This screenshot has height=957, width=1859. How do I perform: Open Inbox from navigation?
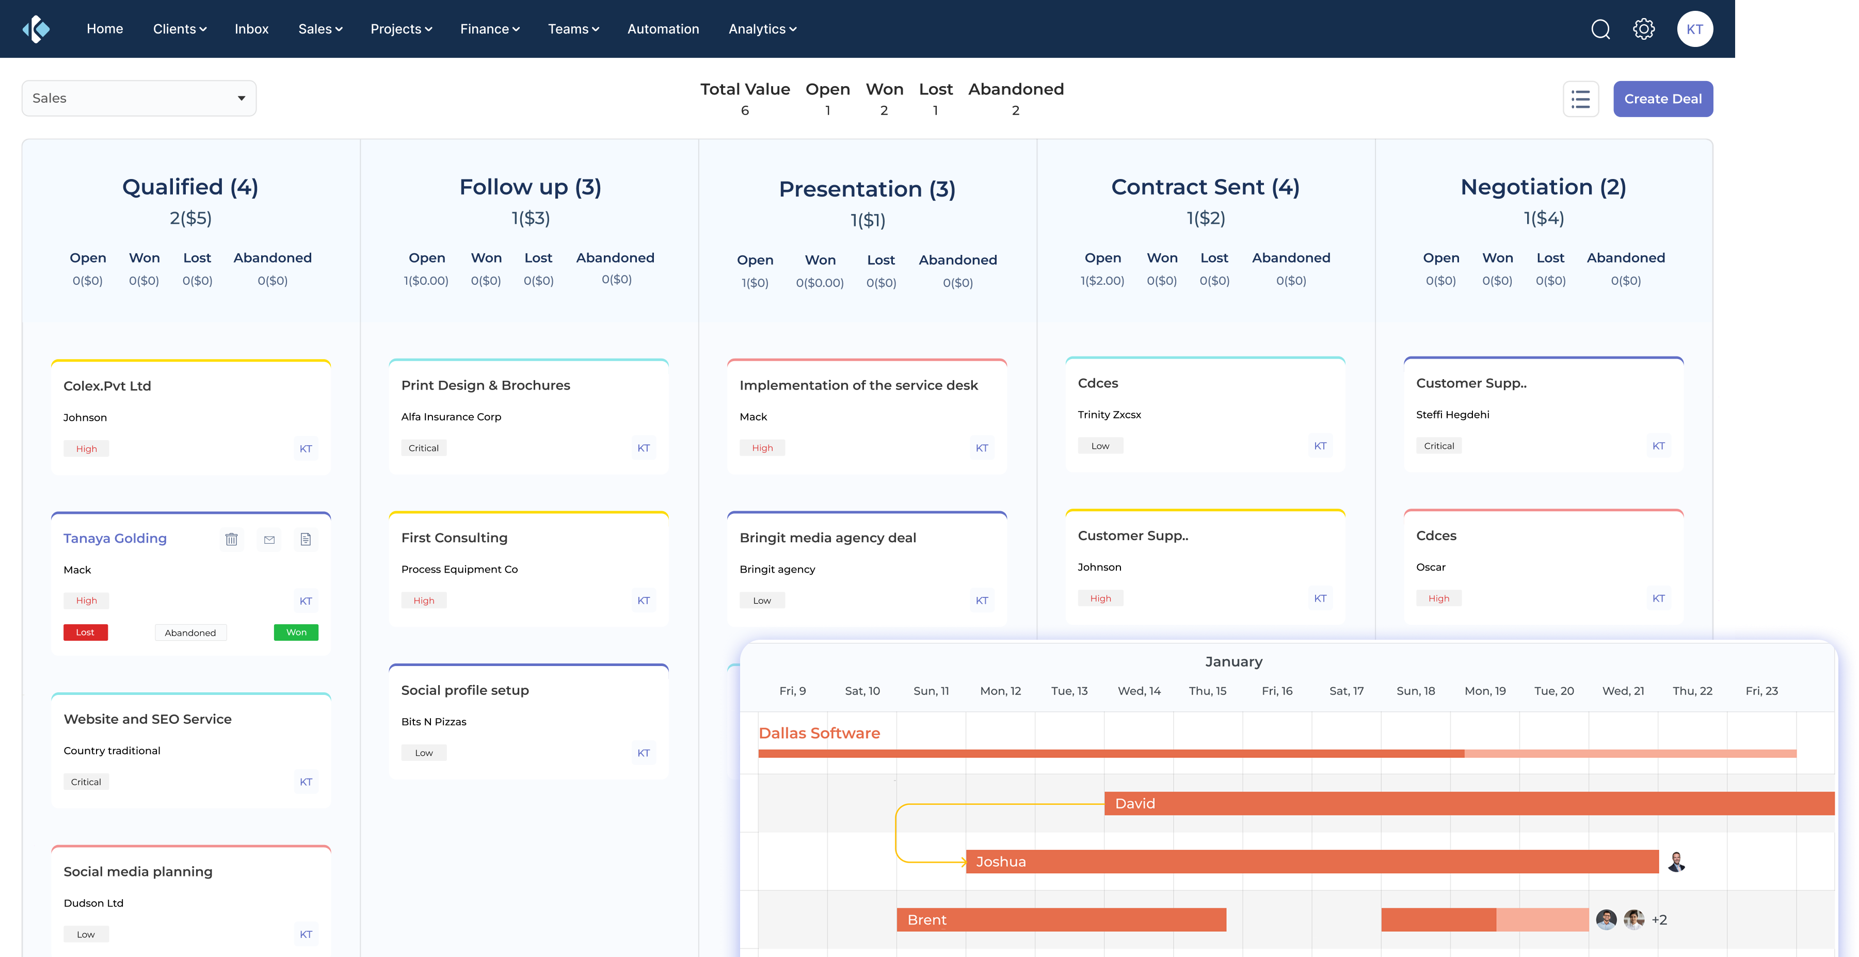251,29
